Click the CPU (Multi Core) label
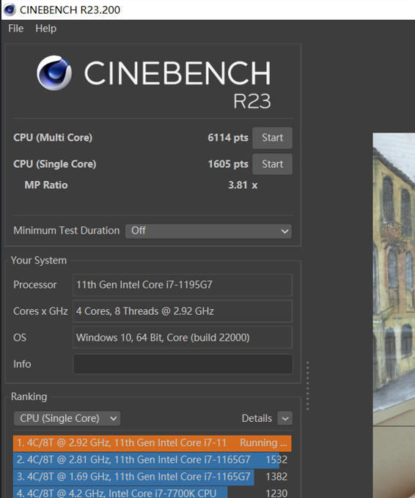Image resolution: width=415 pixels, height=498 pixels. coord(53,138)
